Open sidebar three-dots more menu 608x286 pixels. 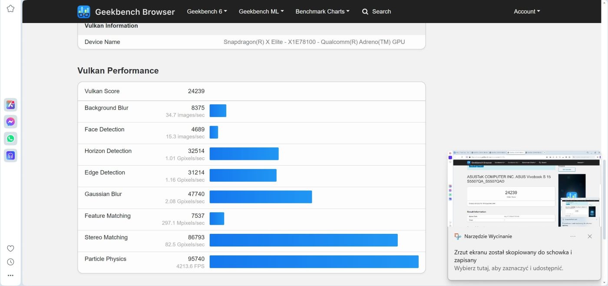(10, 275)
